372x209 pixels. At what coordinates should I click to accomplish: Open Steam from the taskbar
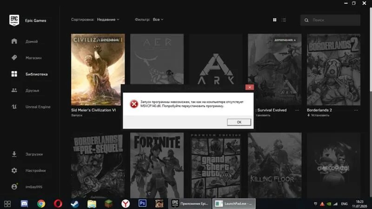pyautogui.click(x=75, y=203)
